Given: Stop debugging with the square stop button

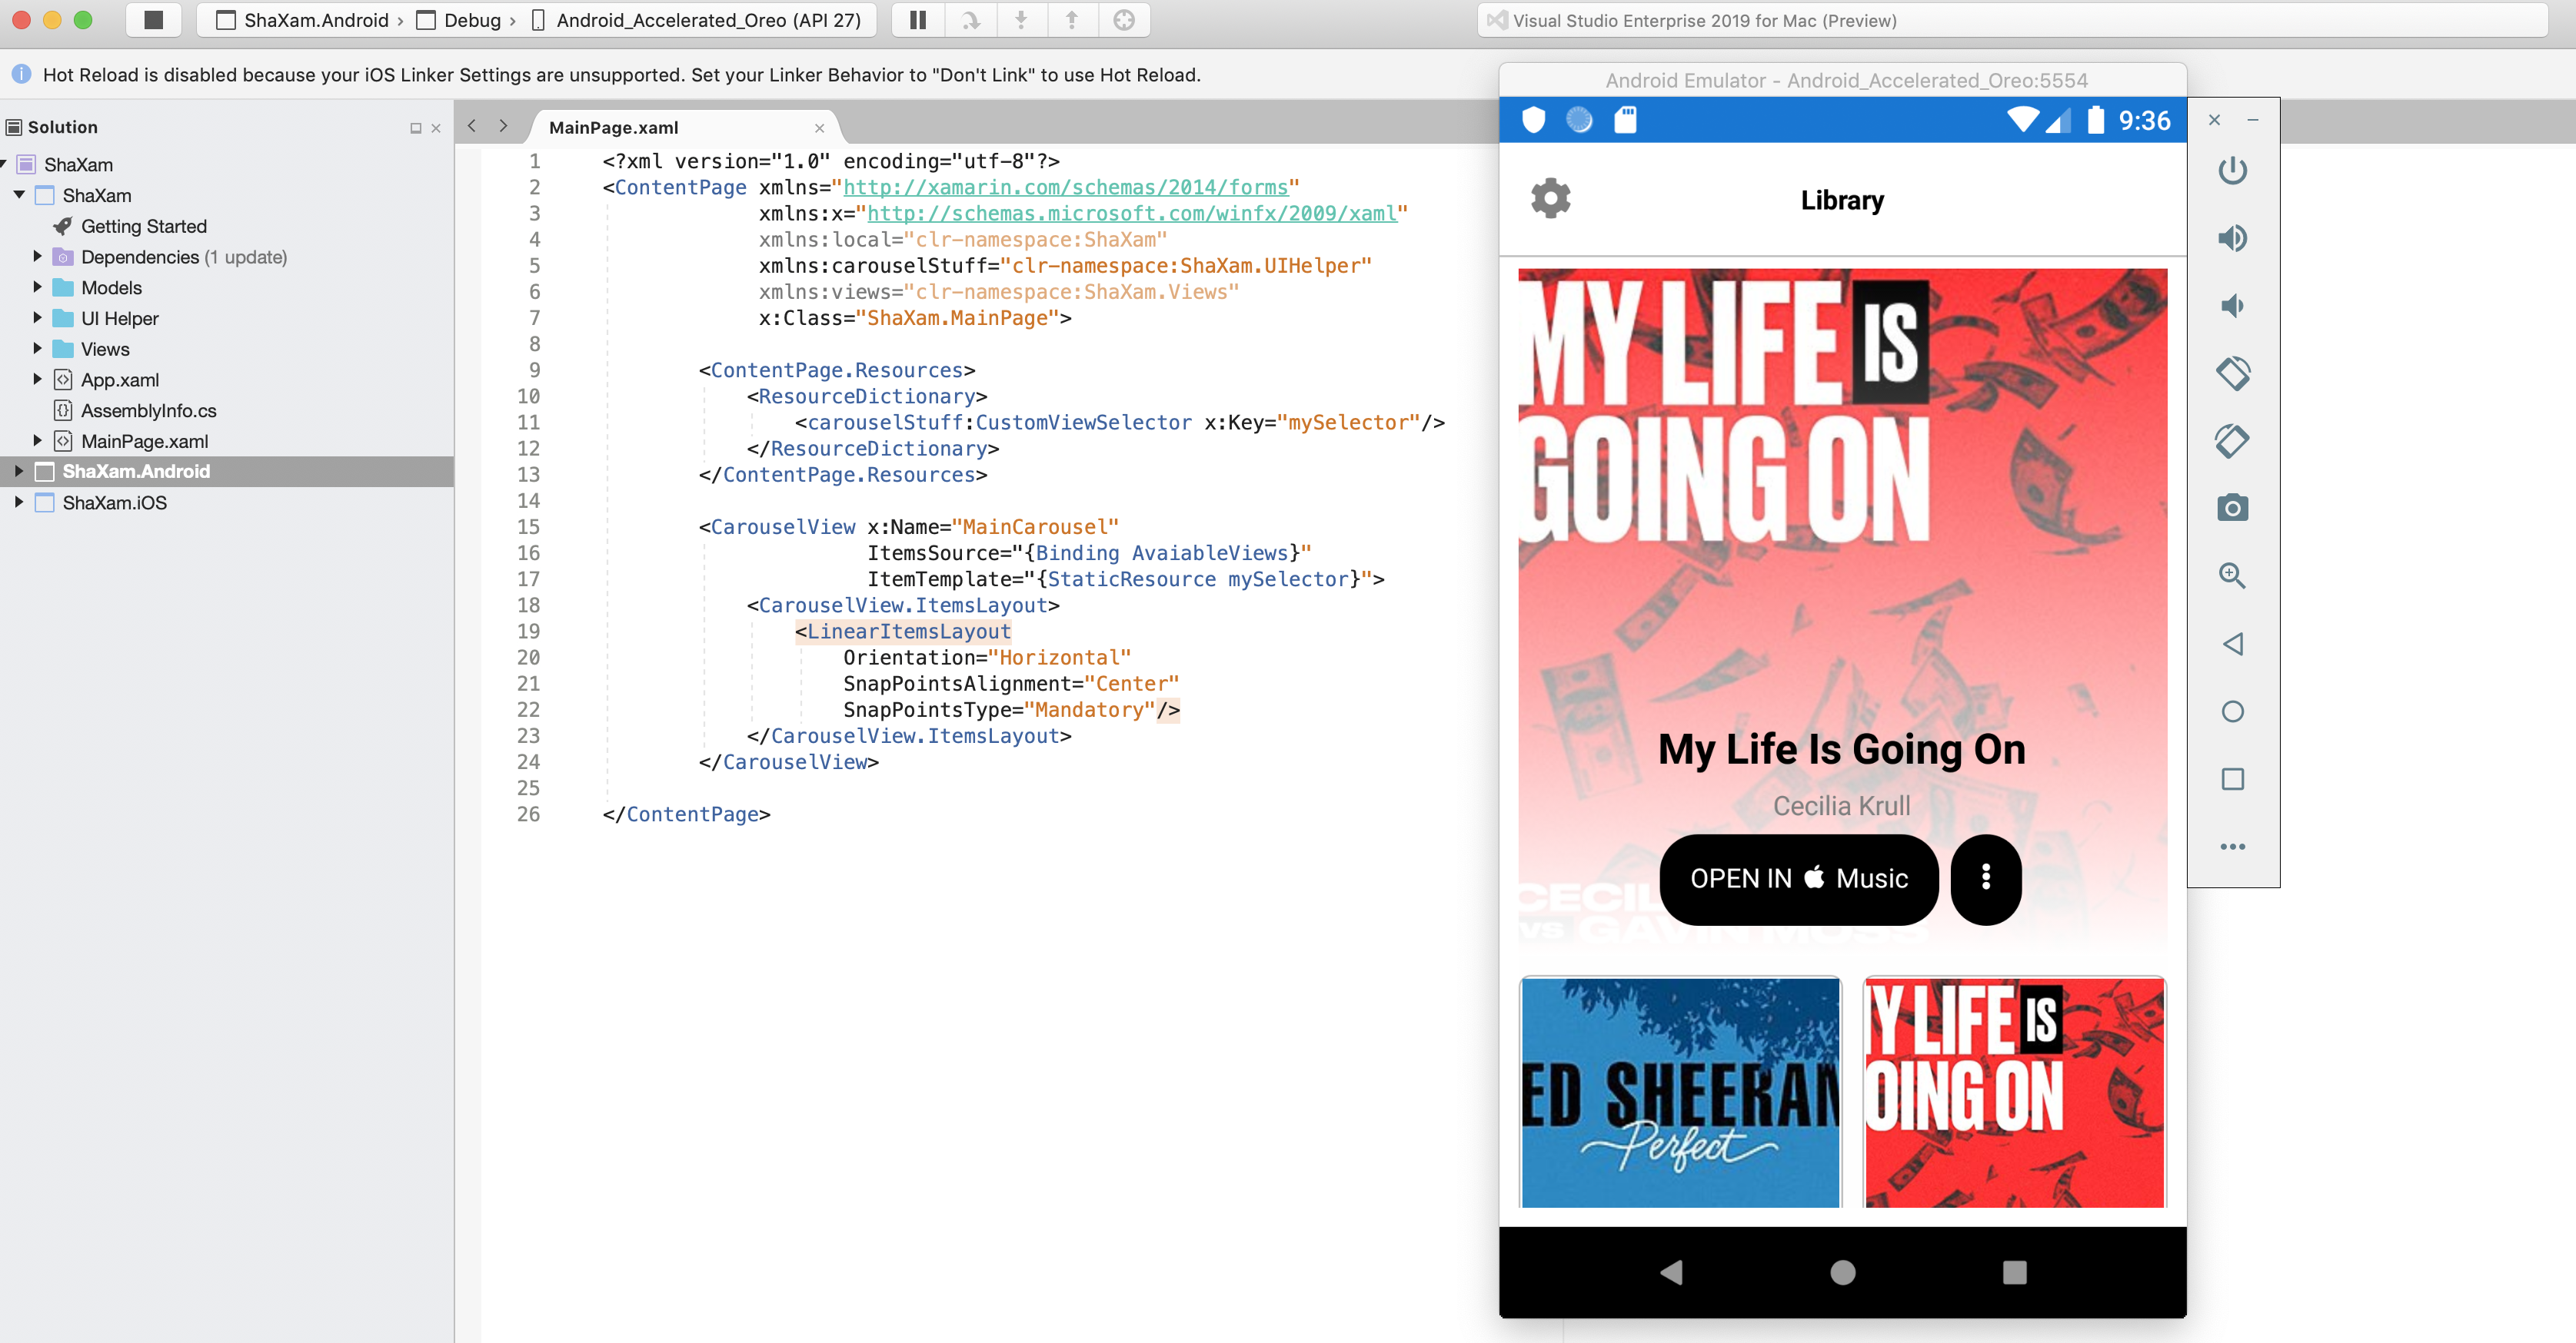Looking at the screenshot, I should click(x=153, y=20).
